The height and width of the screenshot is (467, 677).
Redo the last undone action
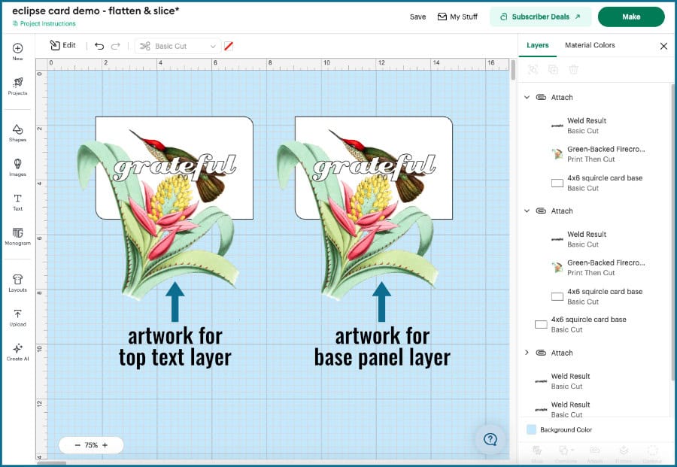coord(116,46)
